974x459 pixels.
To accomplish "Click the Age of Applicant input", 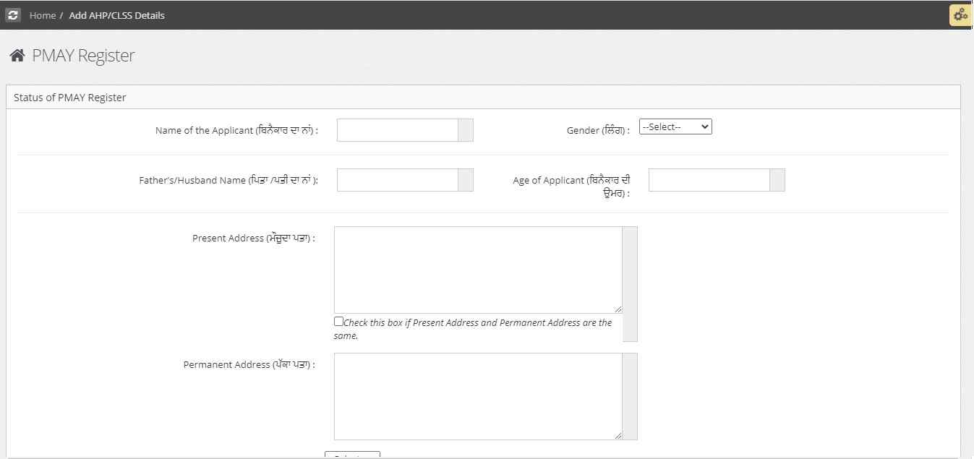I will pyautogui.click(x=709, y=180).
